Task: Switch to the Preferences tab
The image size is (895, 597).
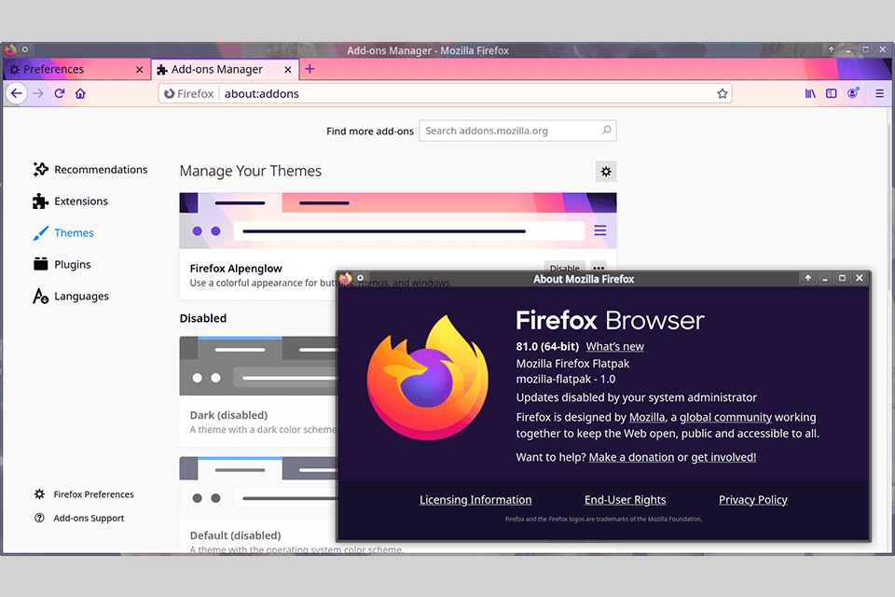Action: point(75,70)
